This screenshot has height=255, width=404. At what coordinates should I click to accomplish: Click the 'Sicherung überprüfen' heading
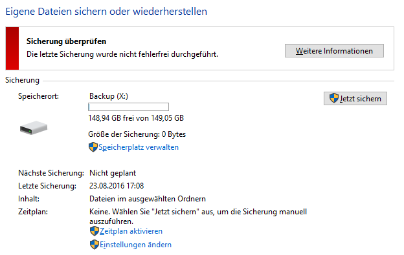66,41
